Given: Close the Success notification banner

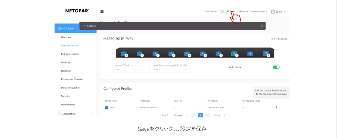Looking at the screenshot, I should [x=261, y=26].
